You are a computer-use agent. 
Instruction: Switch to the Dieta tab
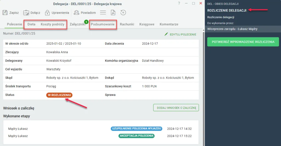click(31, 24)
